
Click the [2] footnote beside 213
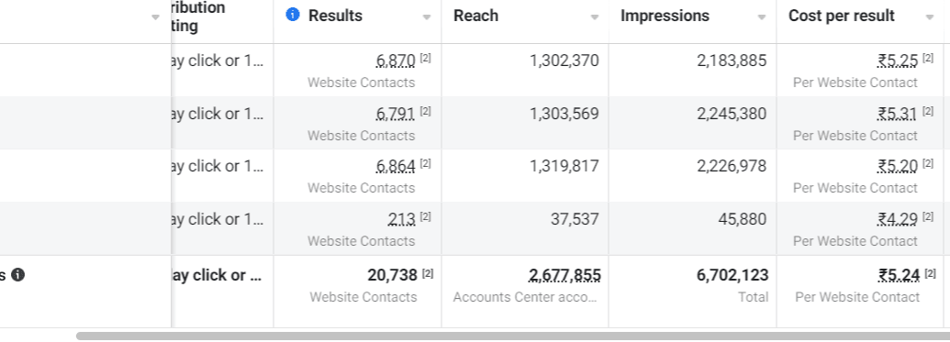pyautogui.click(x=425, y=216)
